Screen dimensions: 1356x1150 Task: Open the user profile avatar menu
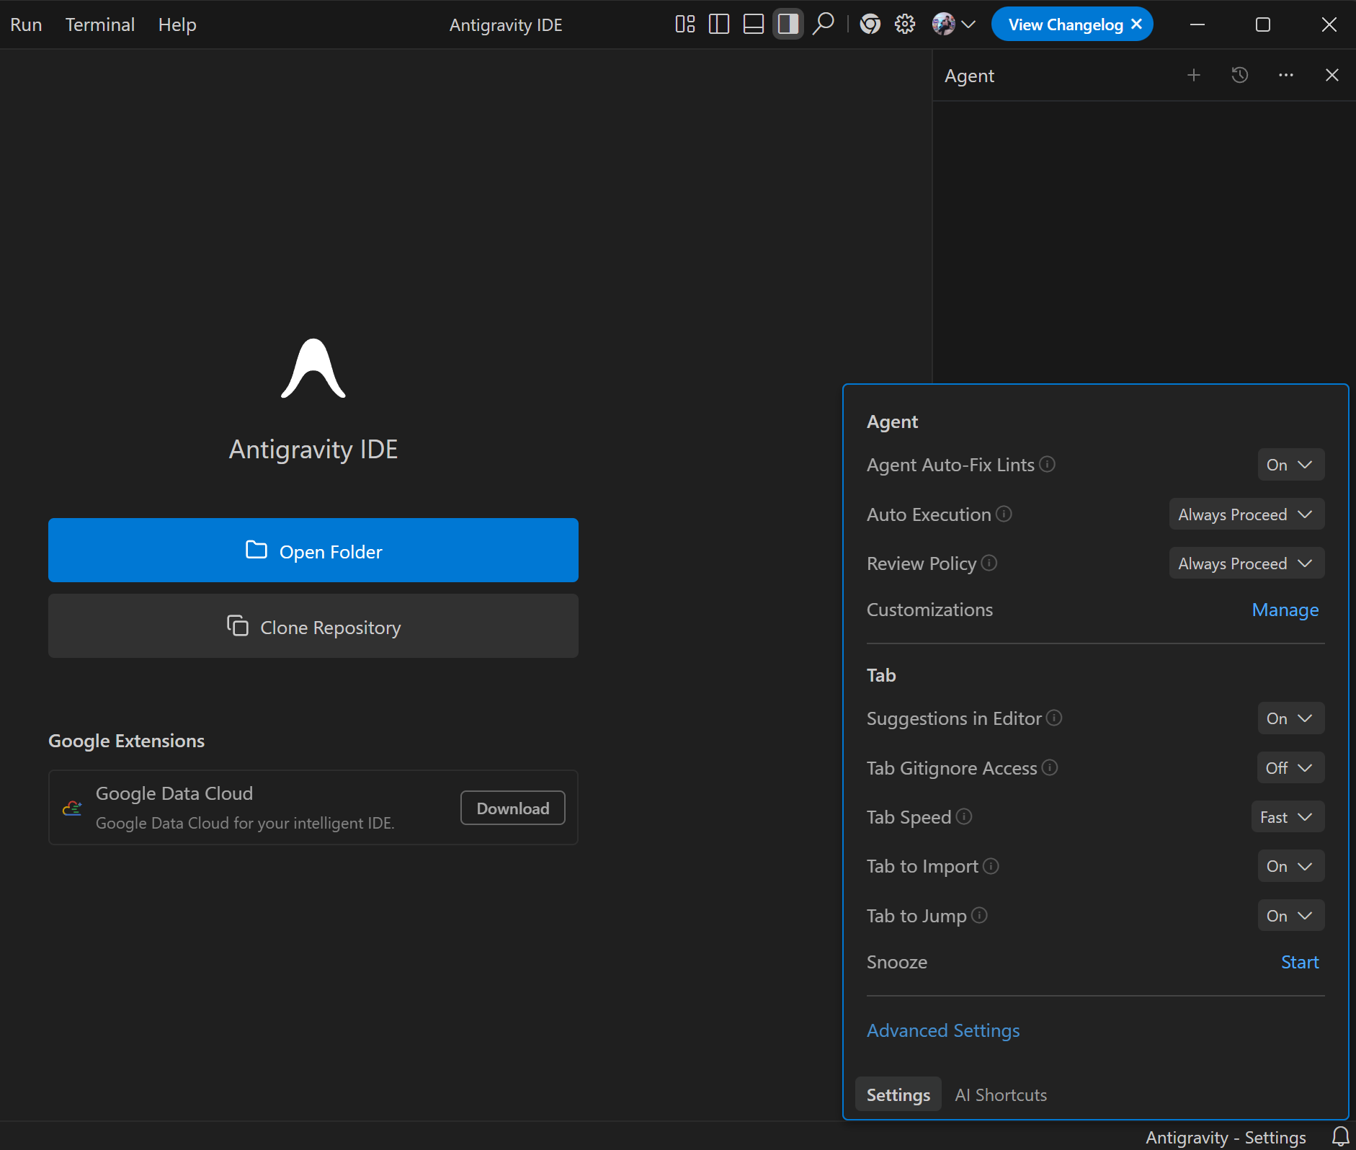tap(953, 24)
